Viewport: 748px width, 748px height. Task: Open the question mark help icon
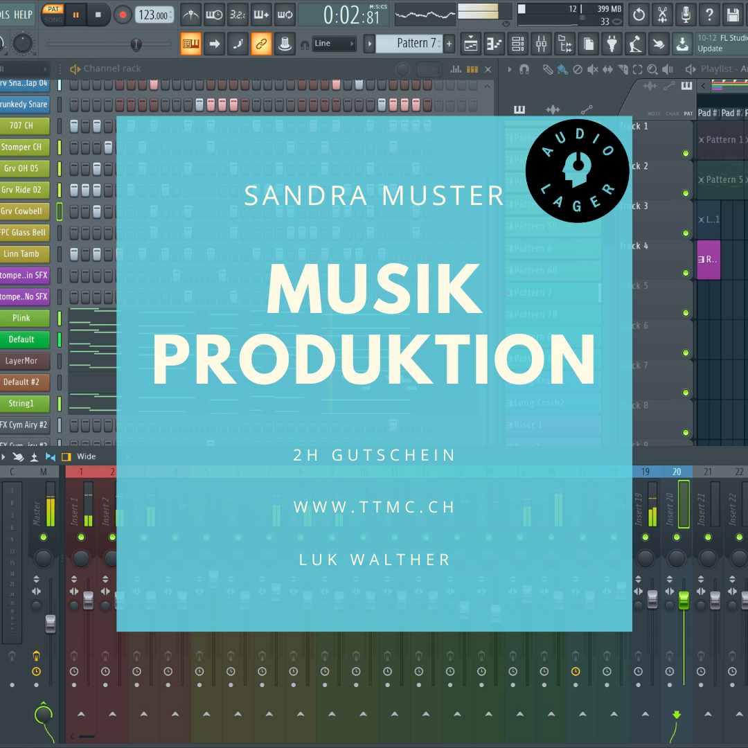(709, 15)
